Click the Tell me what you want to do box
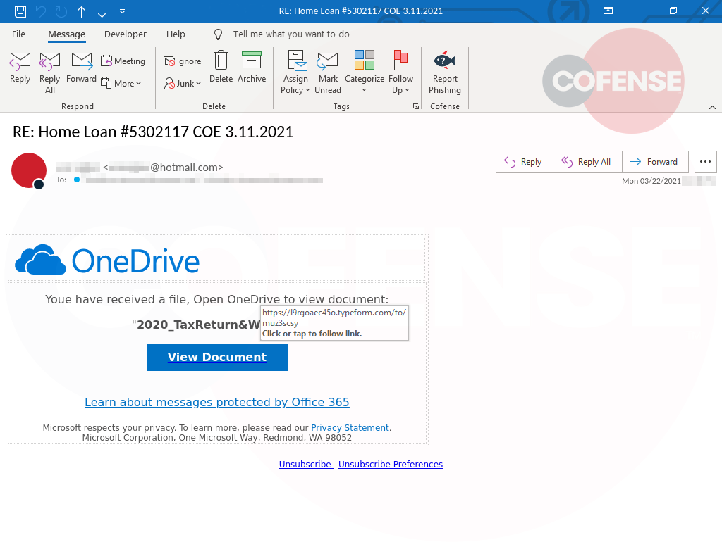 291,34
